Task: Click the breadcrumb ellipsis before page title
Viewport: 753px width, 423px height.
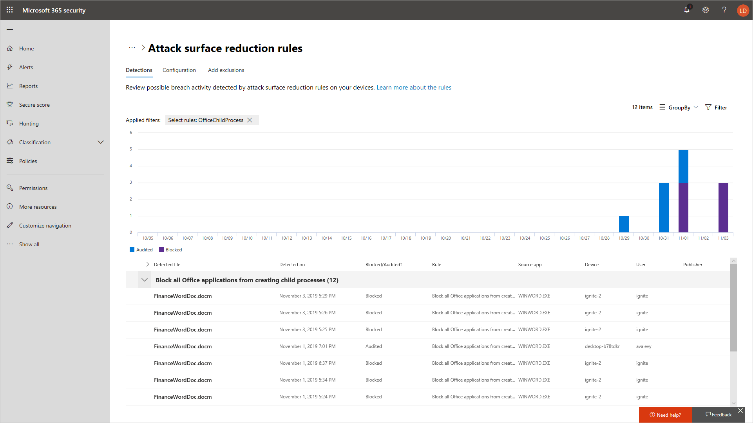Action: pyautogui.click(x=132, y=48)
